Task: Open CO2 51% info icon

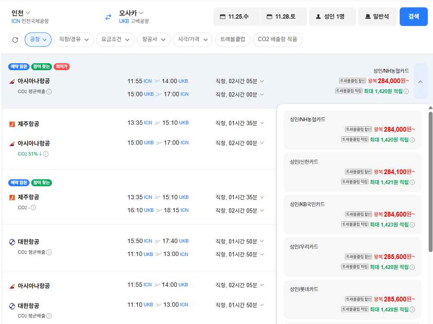Action: [46, 154]
